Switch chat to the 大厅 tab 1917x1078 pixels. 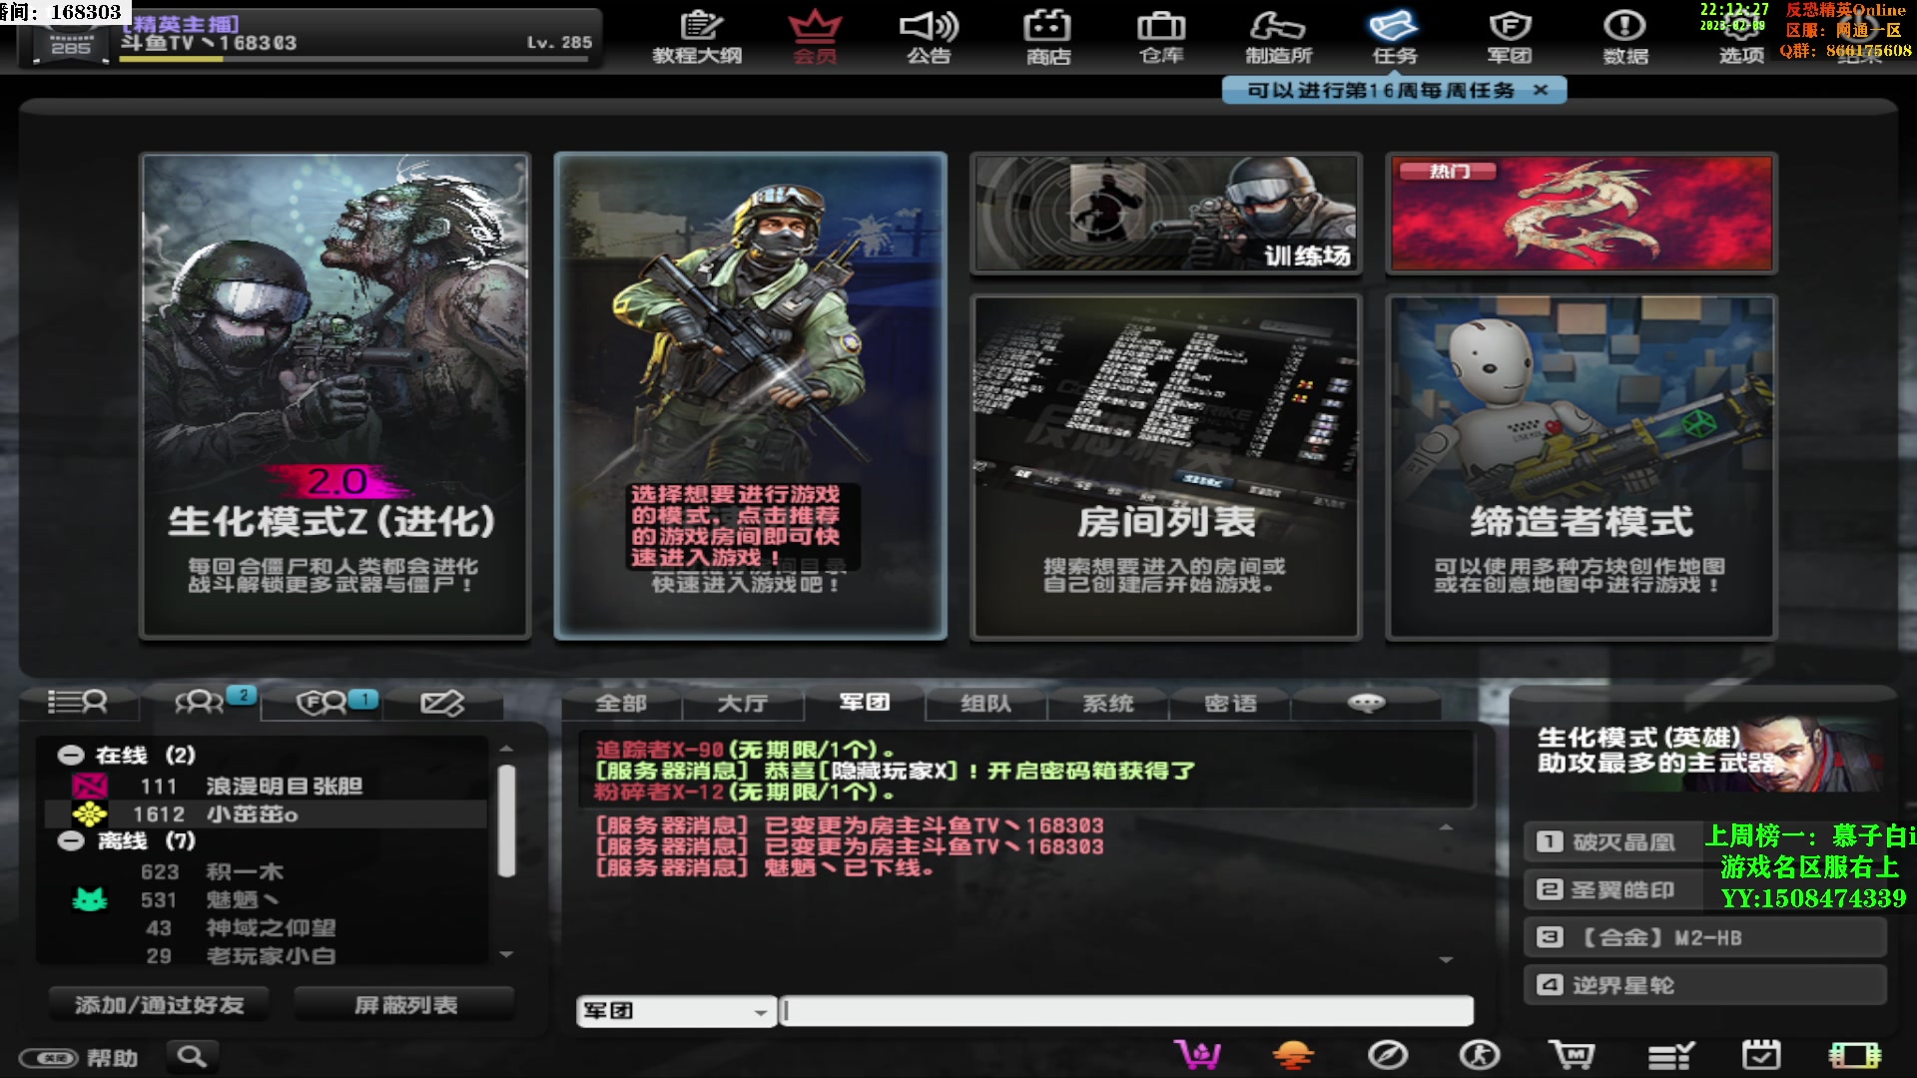tap(743, 703)
